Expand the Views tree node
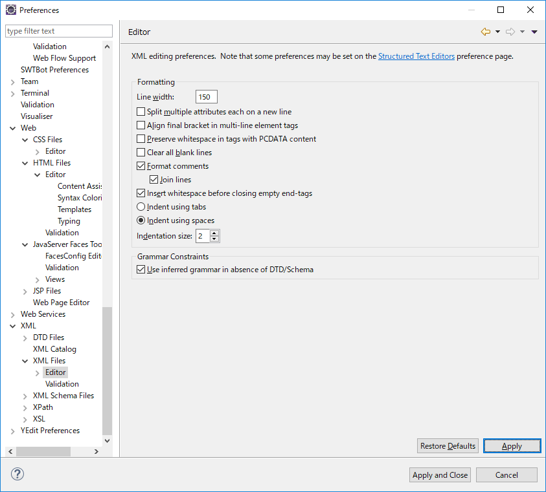 pyautogui.click(x=38, y=279)
